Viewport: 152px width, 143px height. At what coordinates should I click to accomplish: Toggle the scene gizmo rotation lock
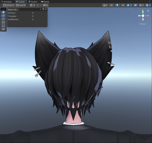[148, 11]
